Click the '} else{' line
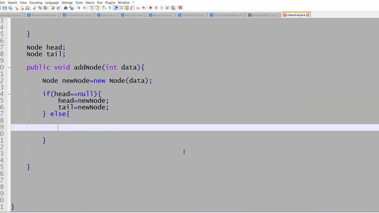This screenshot has width=379, height=213. [x=56, y=114]
